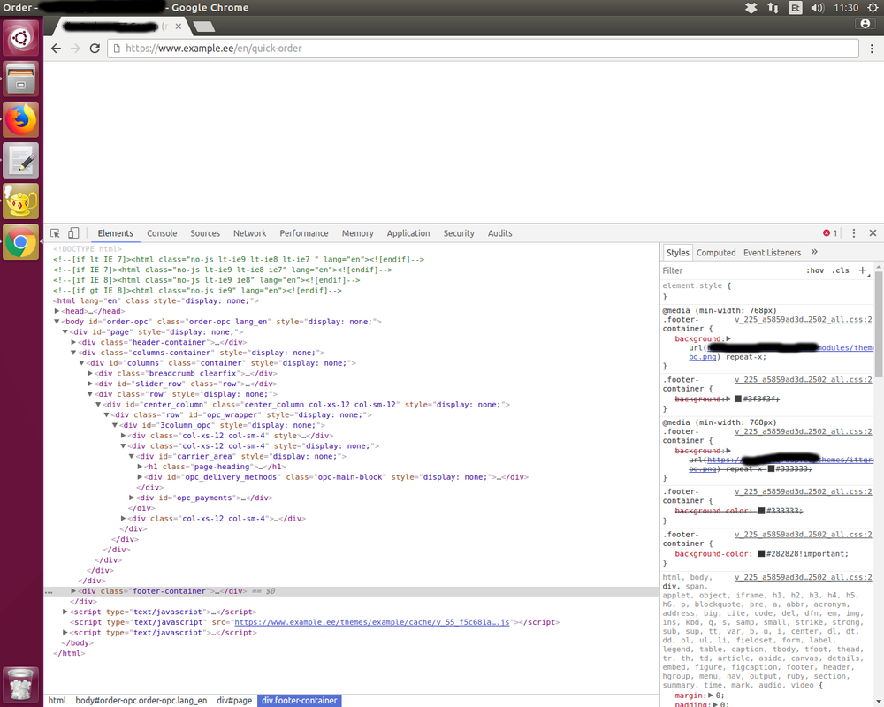The height and width of the screenshot is (707, 884).
Task: Open the Computed styles tab
Action: tap(716, 253)
